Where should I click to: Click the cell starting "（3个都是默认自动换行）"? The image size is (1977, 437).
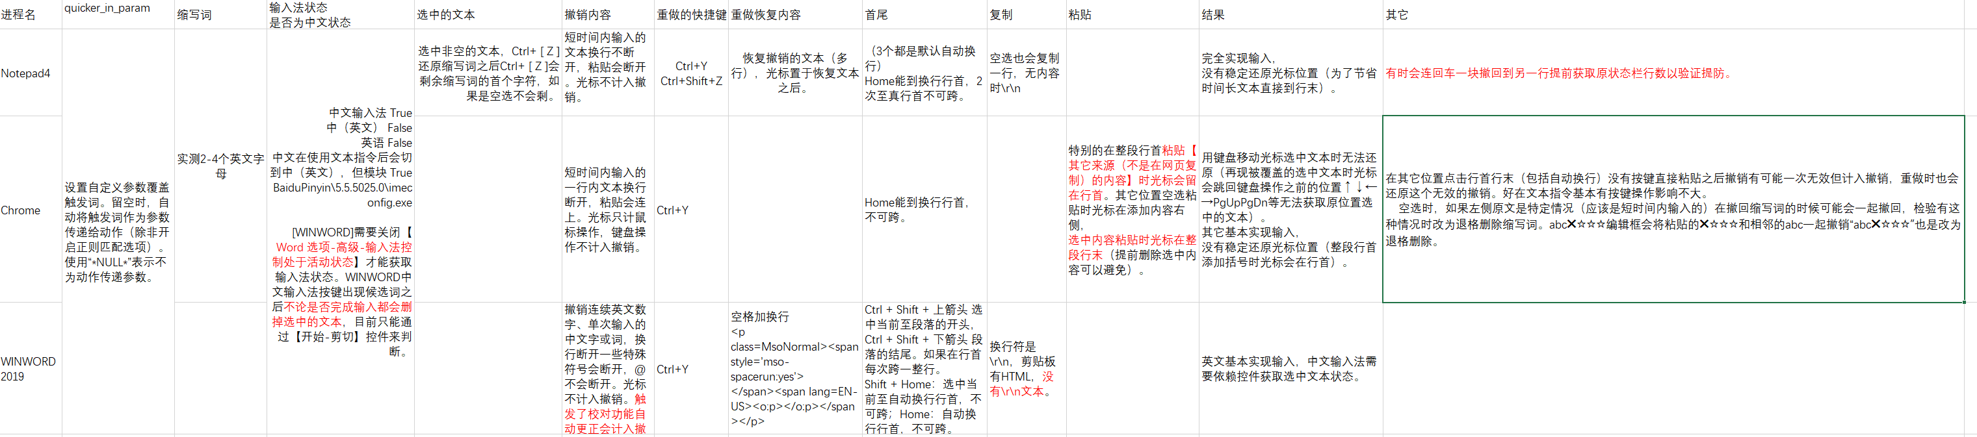pyautogui.click(x=925, y=73)
